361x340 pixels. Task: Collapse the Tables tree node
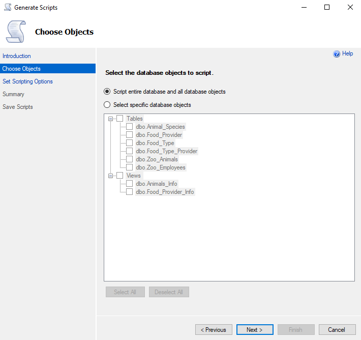[110, 119]
